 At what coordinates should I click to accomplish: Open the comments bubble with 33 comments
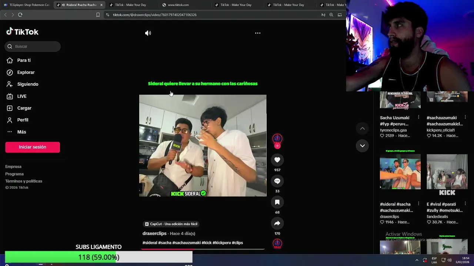[277, 181]
